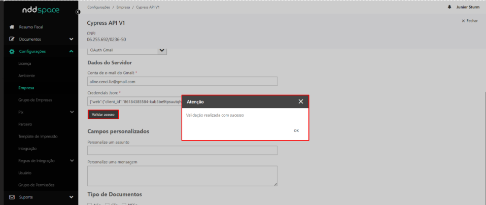The height and width of the screenshot is (205, 486).
Task: Open the Licença menu item
Action: (x=25, y=63)
